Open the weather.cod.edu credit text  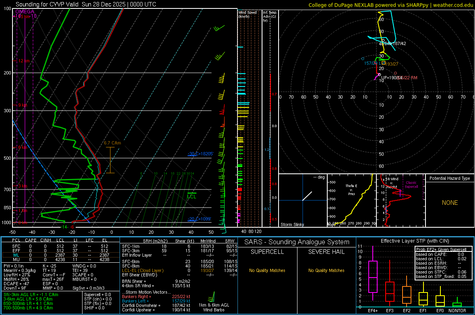[x=453, y=5]
